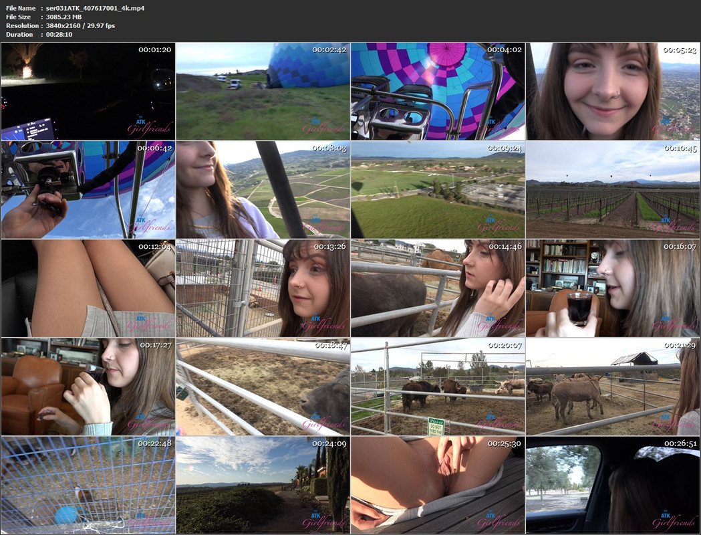This screenshot has width=701, height=535.
Task: Click the 'Resolution' label
Action: (22, 25)
